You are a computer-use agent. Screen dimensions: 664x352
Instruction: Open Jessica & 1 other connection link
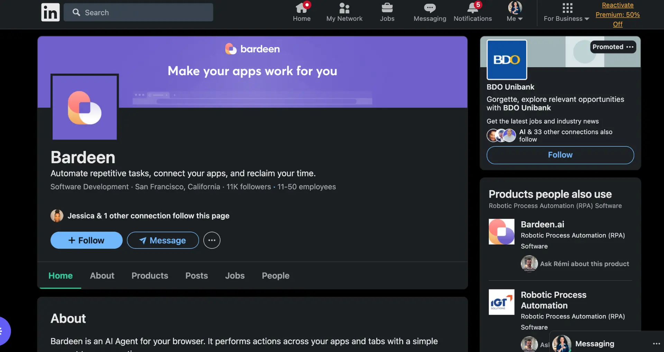pos(148,216)
